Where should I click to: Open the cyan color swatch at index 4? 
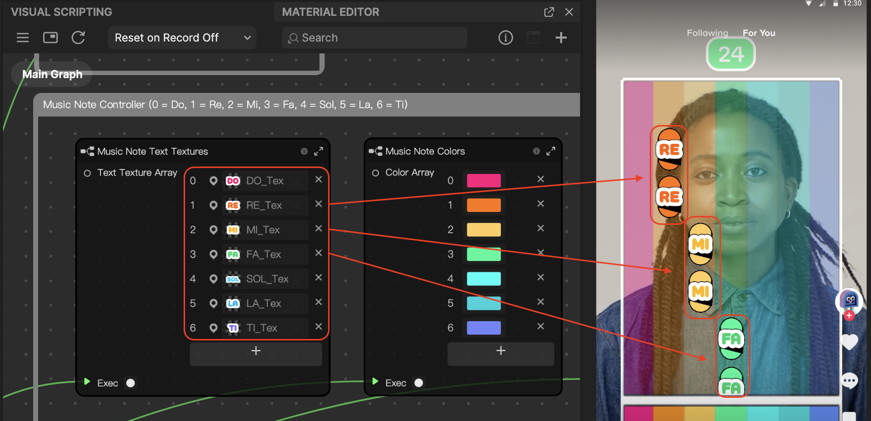[x=484, y=279]
